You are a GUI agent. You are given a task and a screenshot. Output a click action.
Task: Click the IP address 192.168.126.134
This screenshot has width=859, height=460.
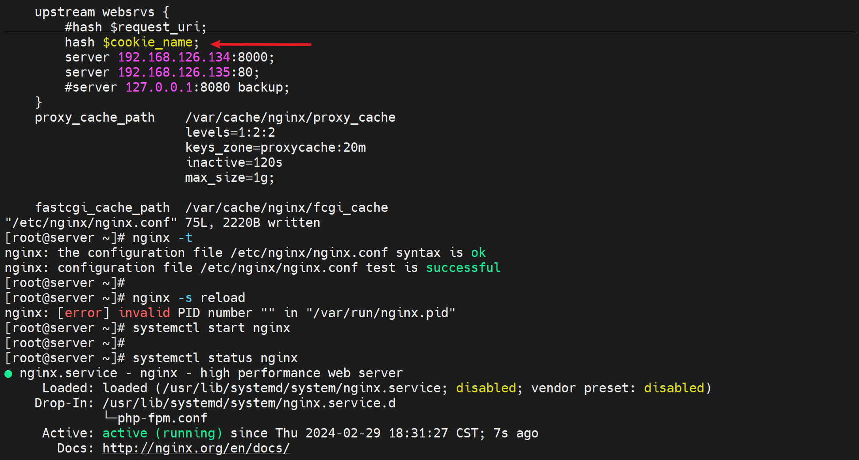click(174, 57)
